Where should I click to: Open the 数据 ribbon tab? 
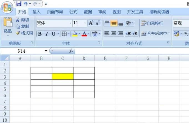(88, 12)
